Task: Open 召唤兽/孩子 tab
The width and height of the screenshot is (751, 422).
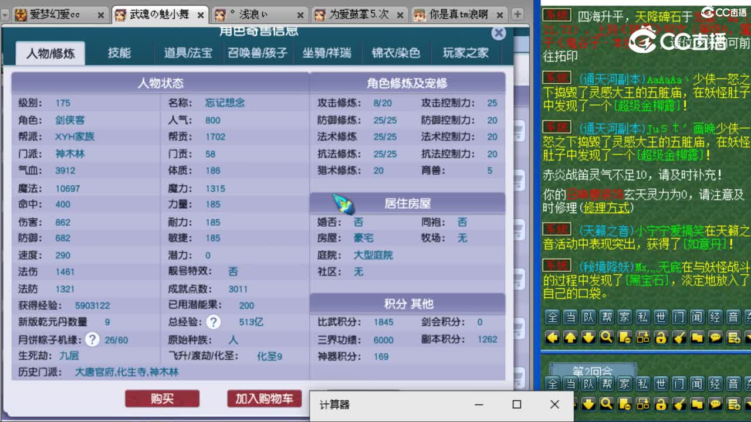Action: click(x=258, y=53)
